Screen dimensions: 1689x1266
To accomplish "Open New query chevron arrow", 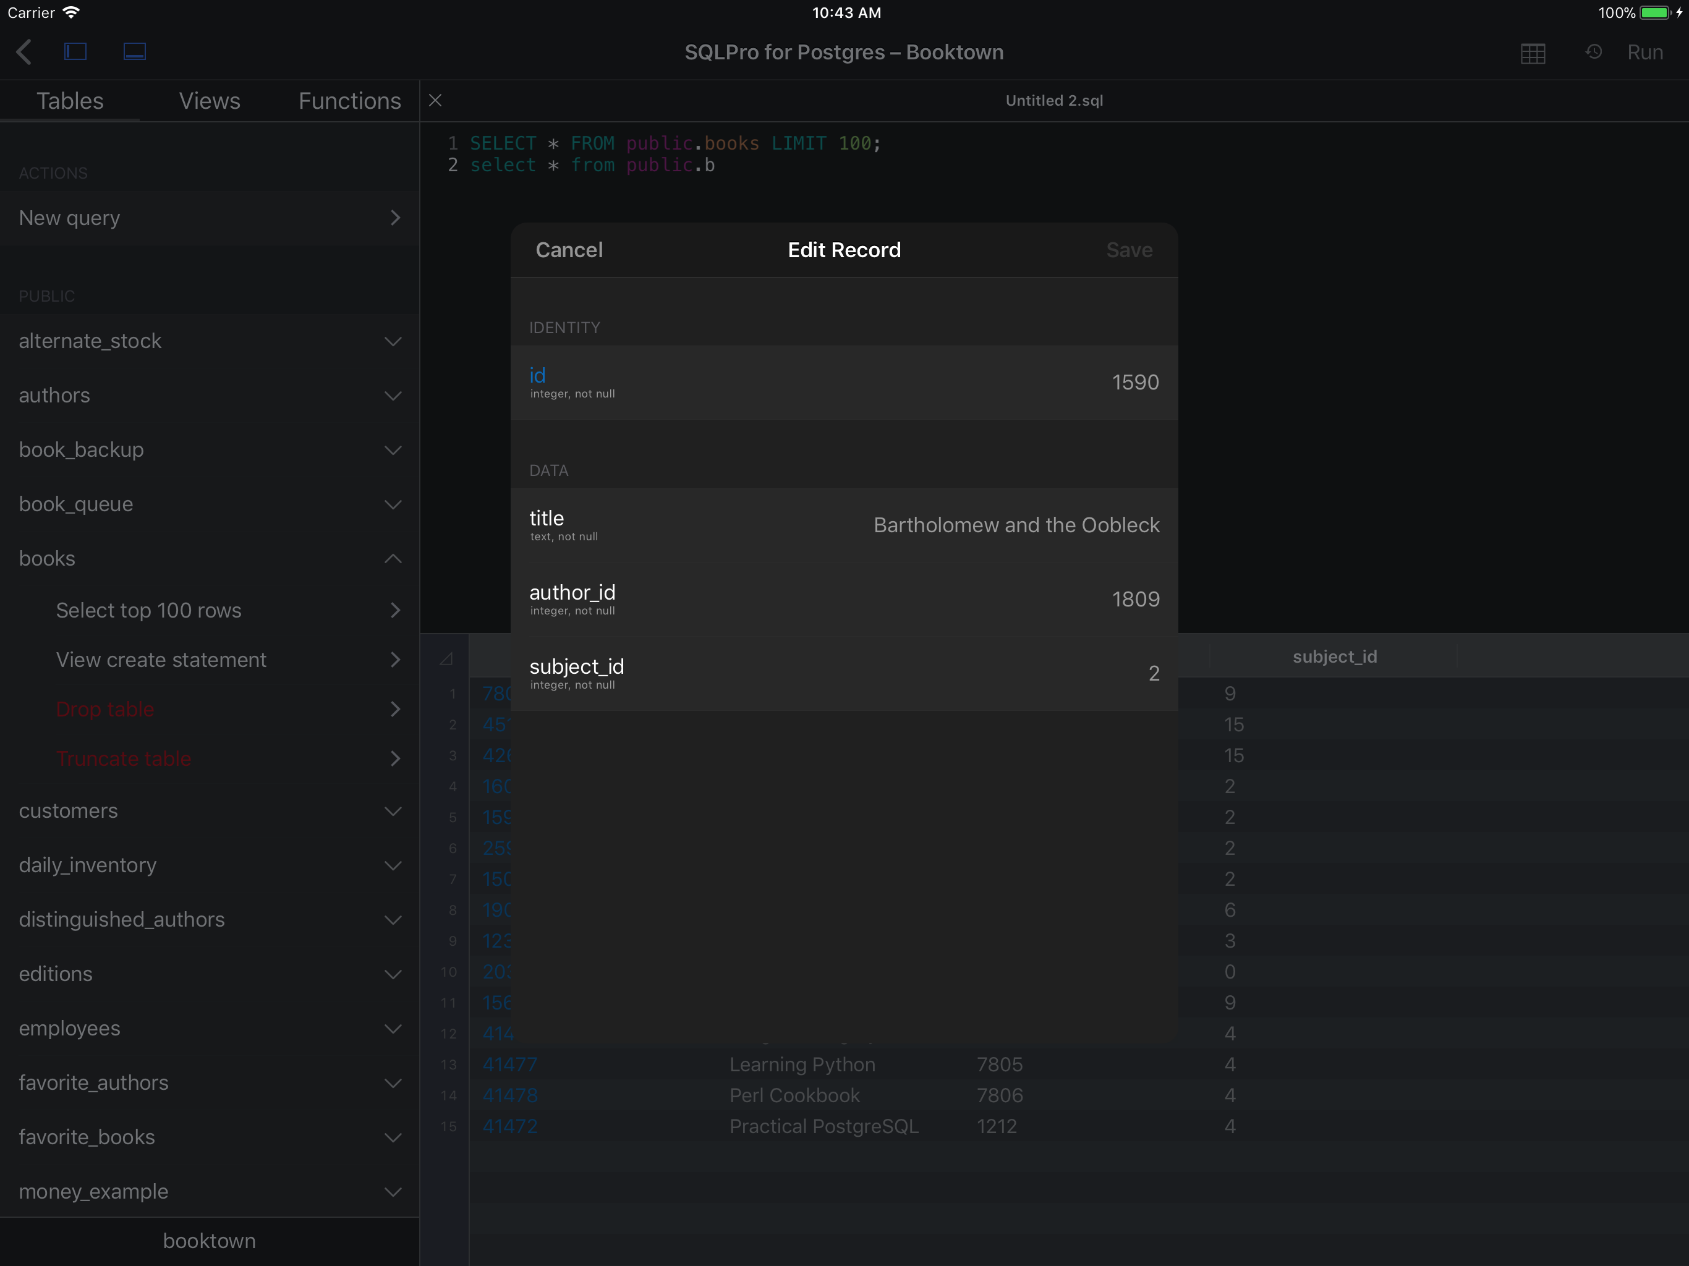I will [395, 218].
